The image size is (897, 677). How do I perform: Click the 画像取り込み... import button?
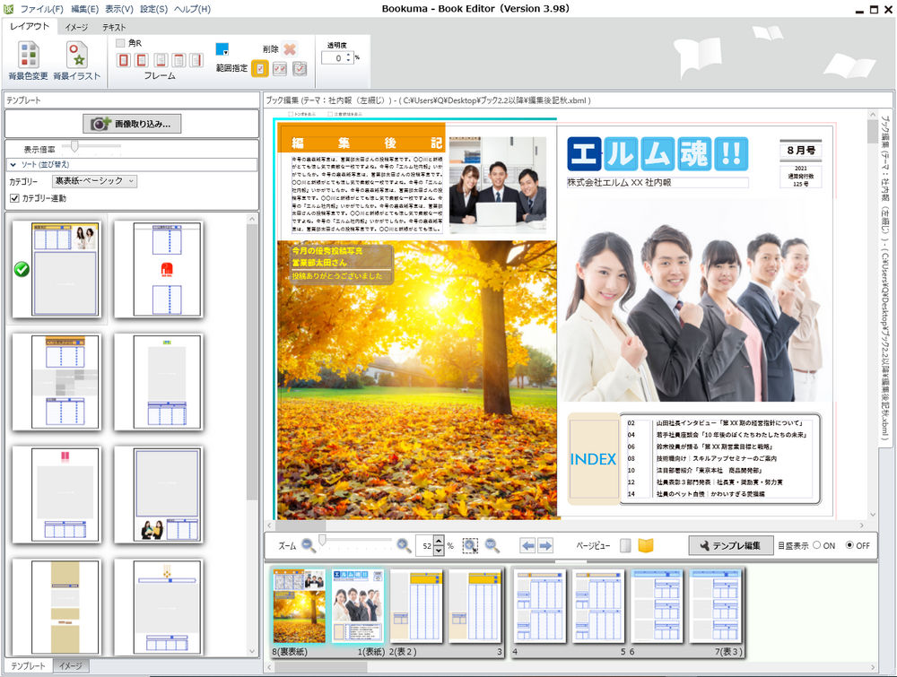pos(132,124)
